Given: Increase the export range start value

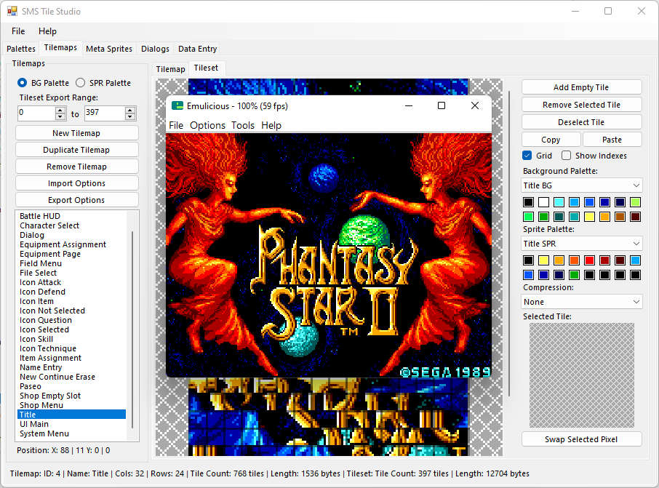Looking at the screenshot, I should tap(60, 110).
